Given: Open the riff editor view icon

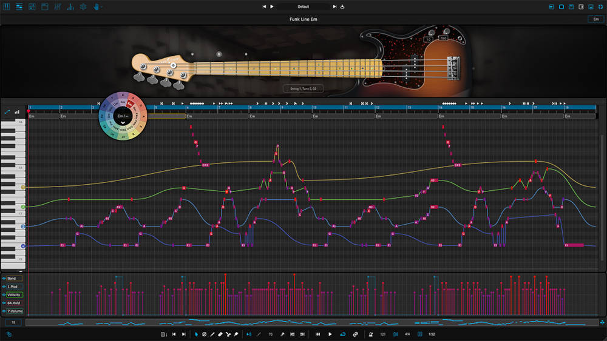Looking at the screenshot, I should click(19, 7).
